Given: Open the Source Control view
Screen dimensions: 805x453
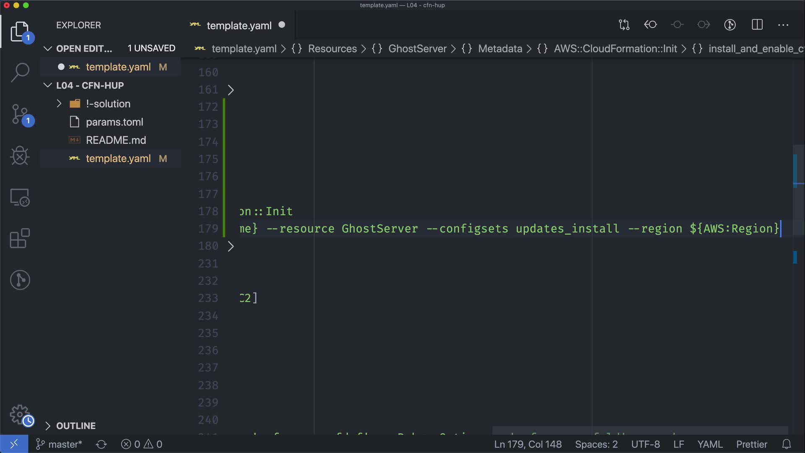Looking at the screenshot, I should pos(20,114).
